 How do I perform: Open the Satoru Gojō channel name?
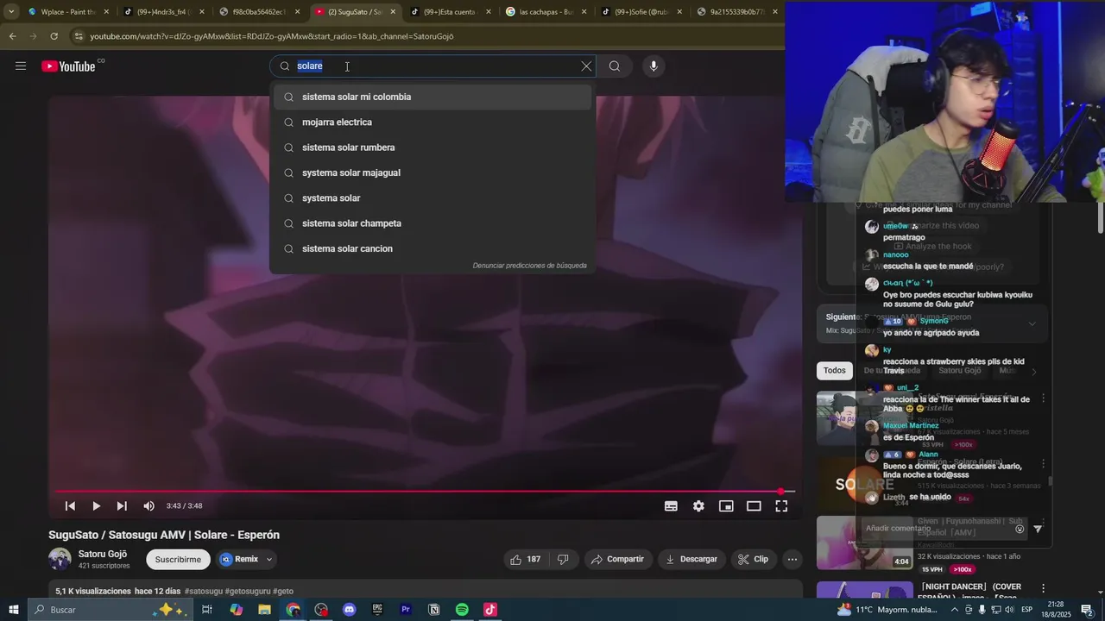(x=103, y=554)
